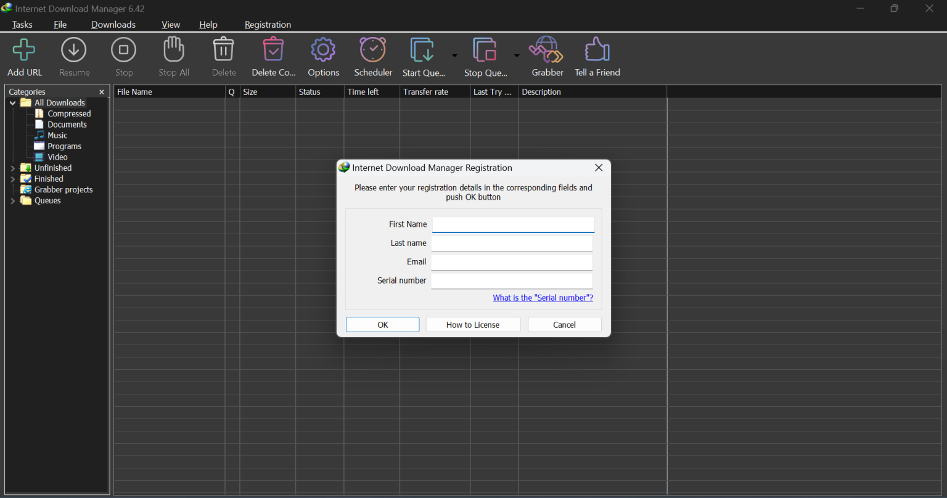947x498 pixels.
Task: Click the Add URL toolbar icon
Action: [x=24, y=50]
